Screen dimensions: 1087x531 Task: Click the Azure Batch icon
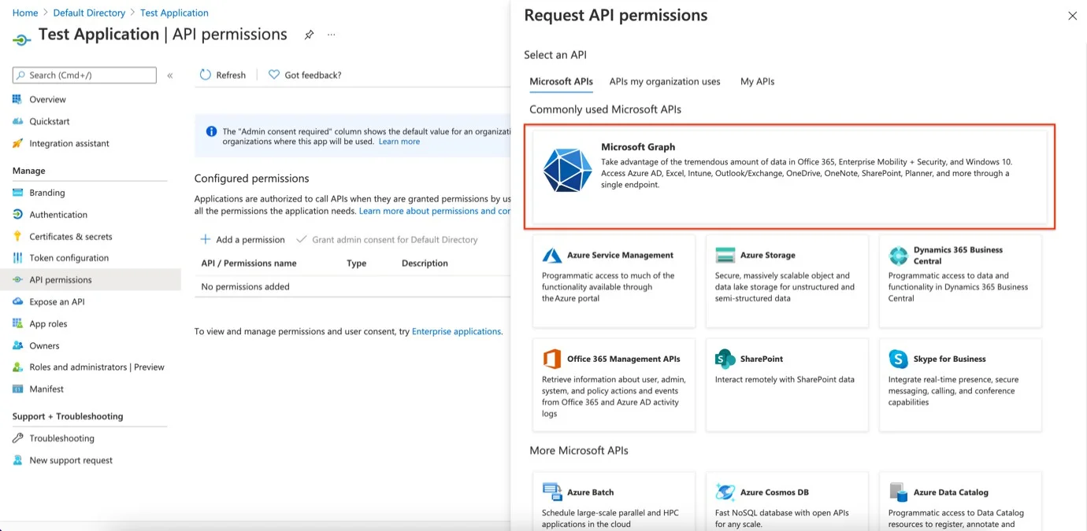pos(551,492)
